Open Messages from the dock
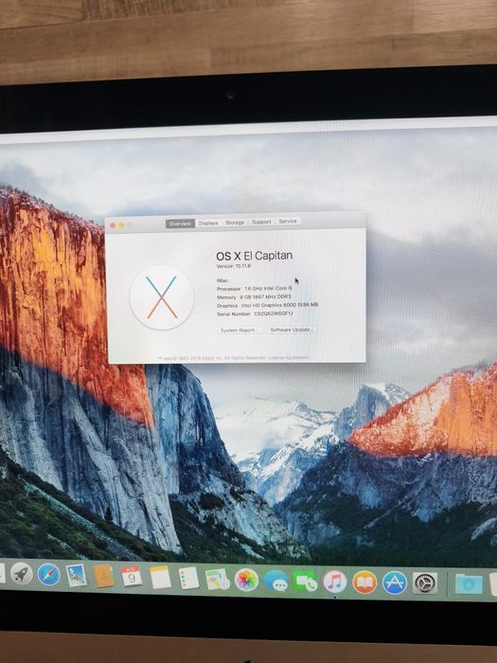This screenshot has width=497, height=663. click(276, 581)
